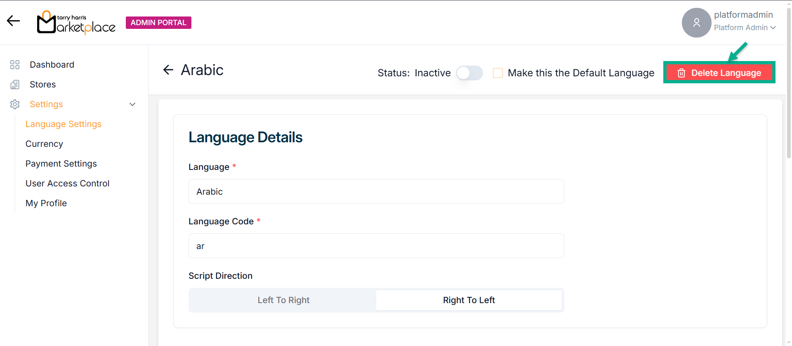Go back using arrow beside Arabic title

[168, 70]
